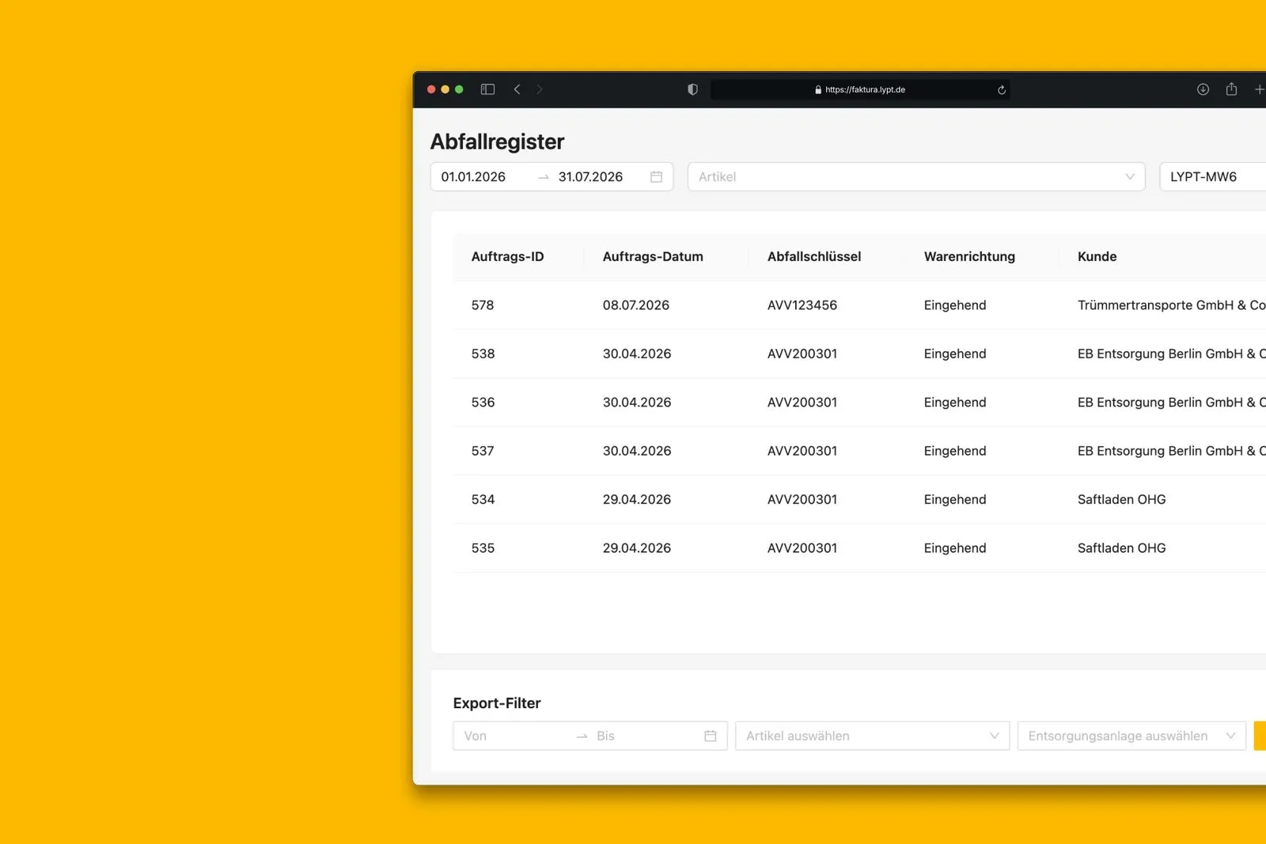Select order ID 538
The height and width of the screenshot is (844, 1266).
point(483,354)
